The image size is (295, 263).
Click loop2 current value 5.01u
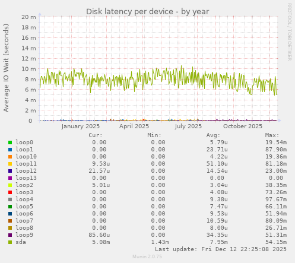[101, 185]
